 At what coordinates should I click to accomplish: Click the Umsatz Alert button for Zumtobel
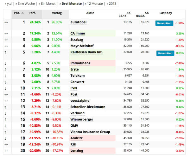[x=164, y=23]
